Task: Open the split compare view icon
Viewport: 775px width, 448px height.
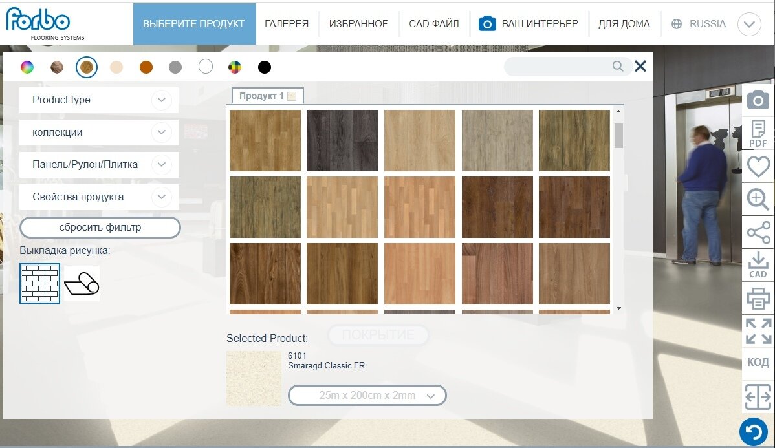Action: click(758, 396)
